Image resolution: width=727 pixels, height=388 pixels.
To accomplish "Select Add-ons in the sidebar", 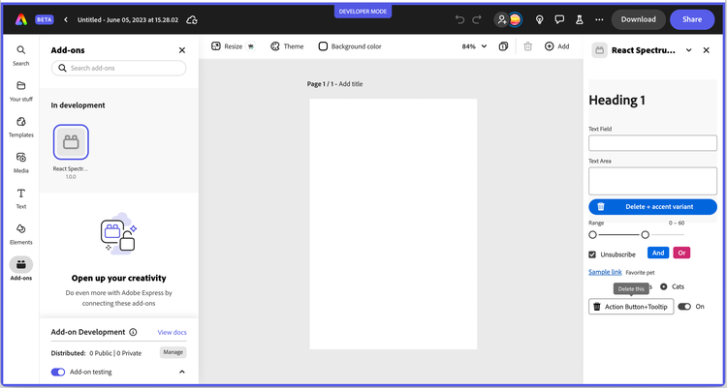I will 21,269.
